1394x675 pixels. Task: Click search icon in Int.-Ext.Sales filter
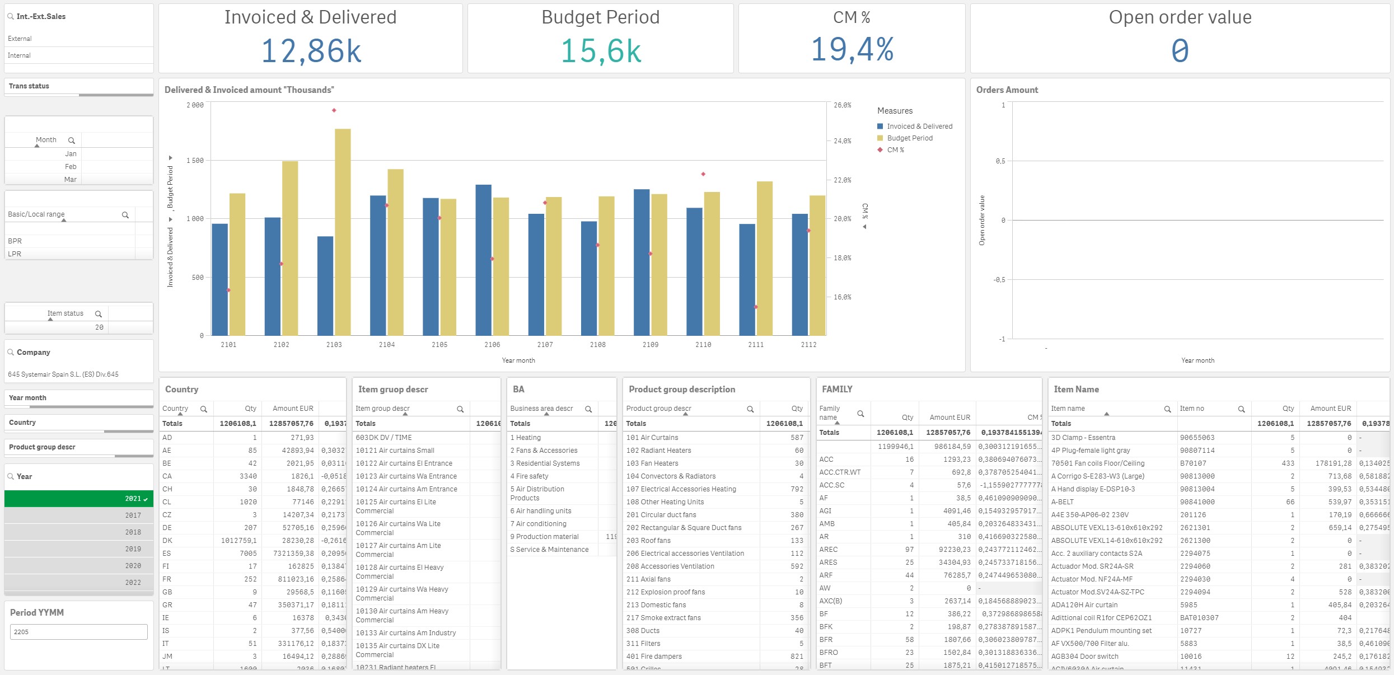tap(11, 17)
